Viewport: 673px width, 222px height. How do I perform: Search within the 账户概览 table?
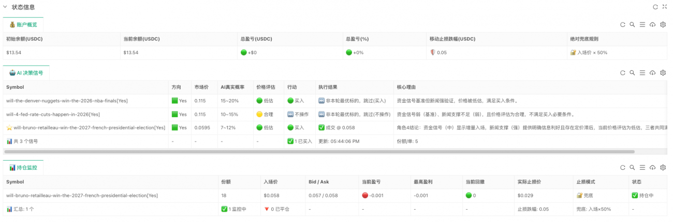[x=632, y=25]
